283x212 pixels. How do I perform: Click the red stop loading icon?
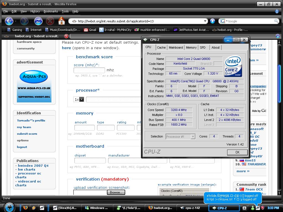click(x=50, y=21)
